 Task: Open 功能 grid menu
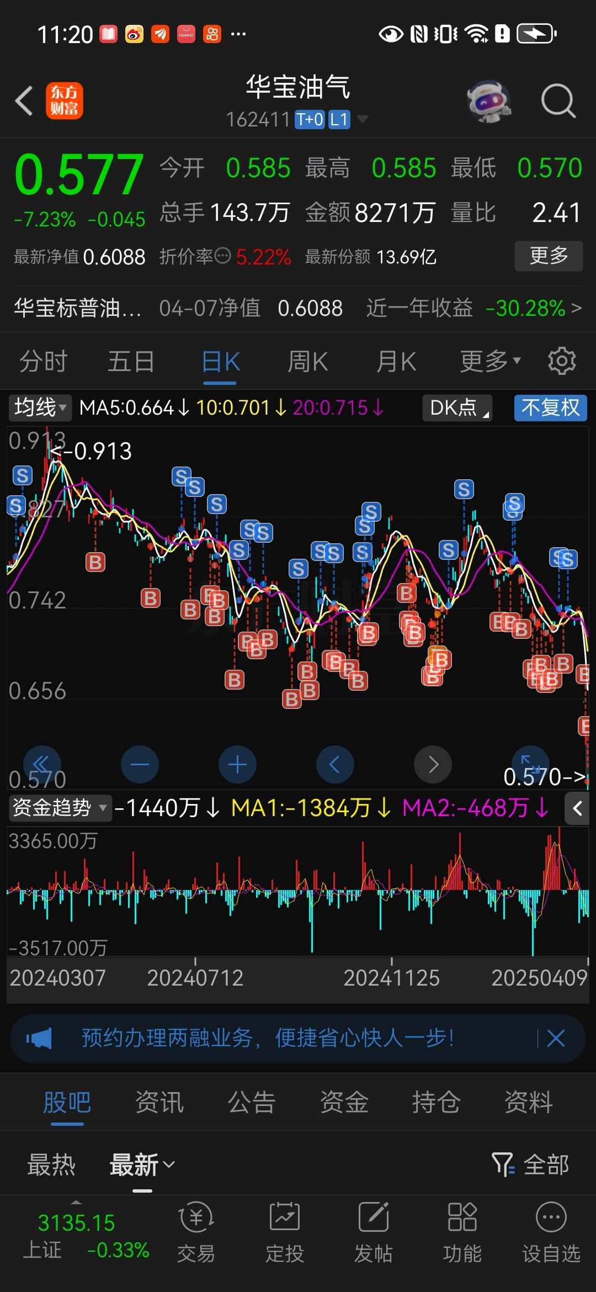(x=462, y=1232)
